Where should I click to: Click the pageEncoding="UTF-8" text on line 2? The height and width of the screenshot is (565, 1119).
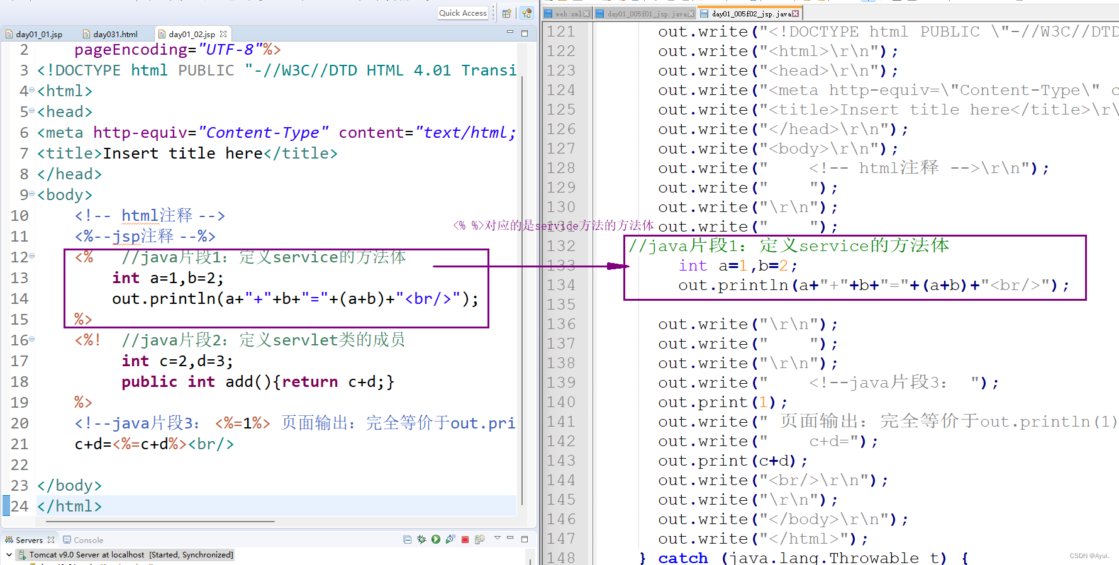[x=178, y=50]
